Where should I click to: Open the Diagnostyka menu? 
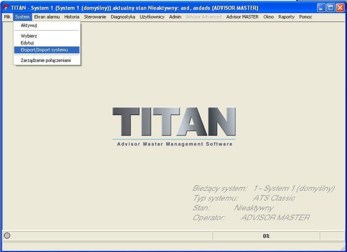(123, 17)
